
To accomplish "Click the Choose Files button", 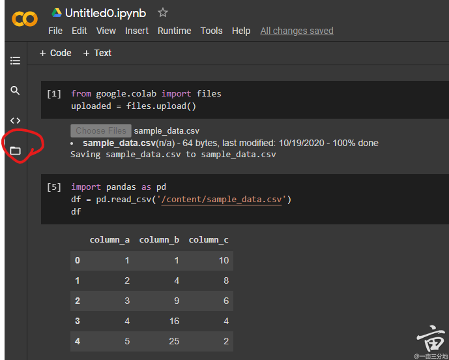I will 100,130.
